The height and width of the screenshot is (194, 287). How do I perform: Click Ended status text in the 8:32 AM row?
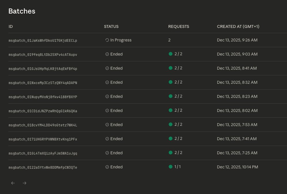coord(116,82)
